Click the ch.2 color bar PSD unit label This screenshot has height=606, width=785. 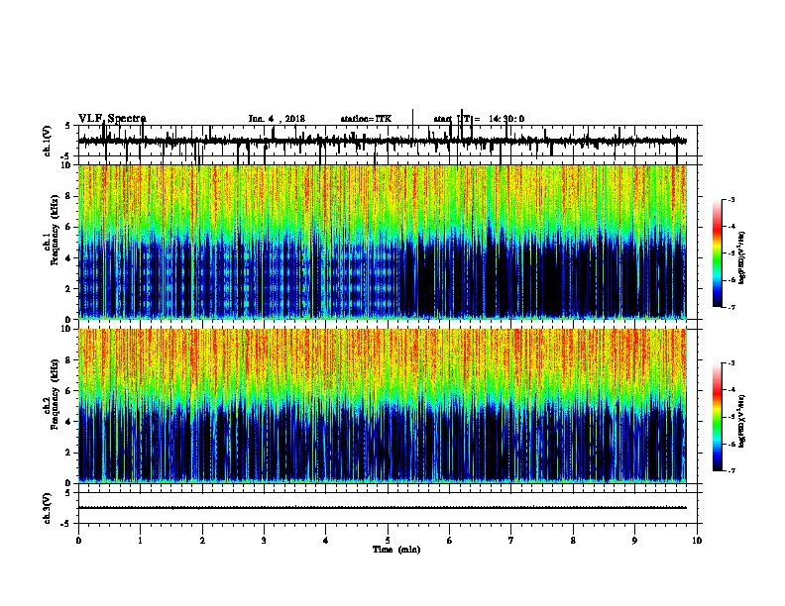pyautogui.click(x=741, y=422)
